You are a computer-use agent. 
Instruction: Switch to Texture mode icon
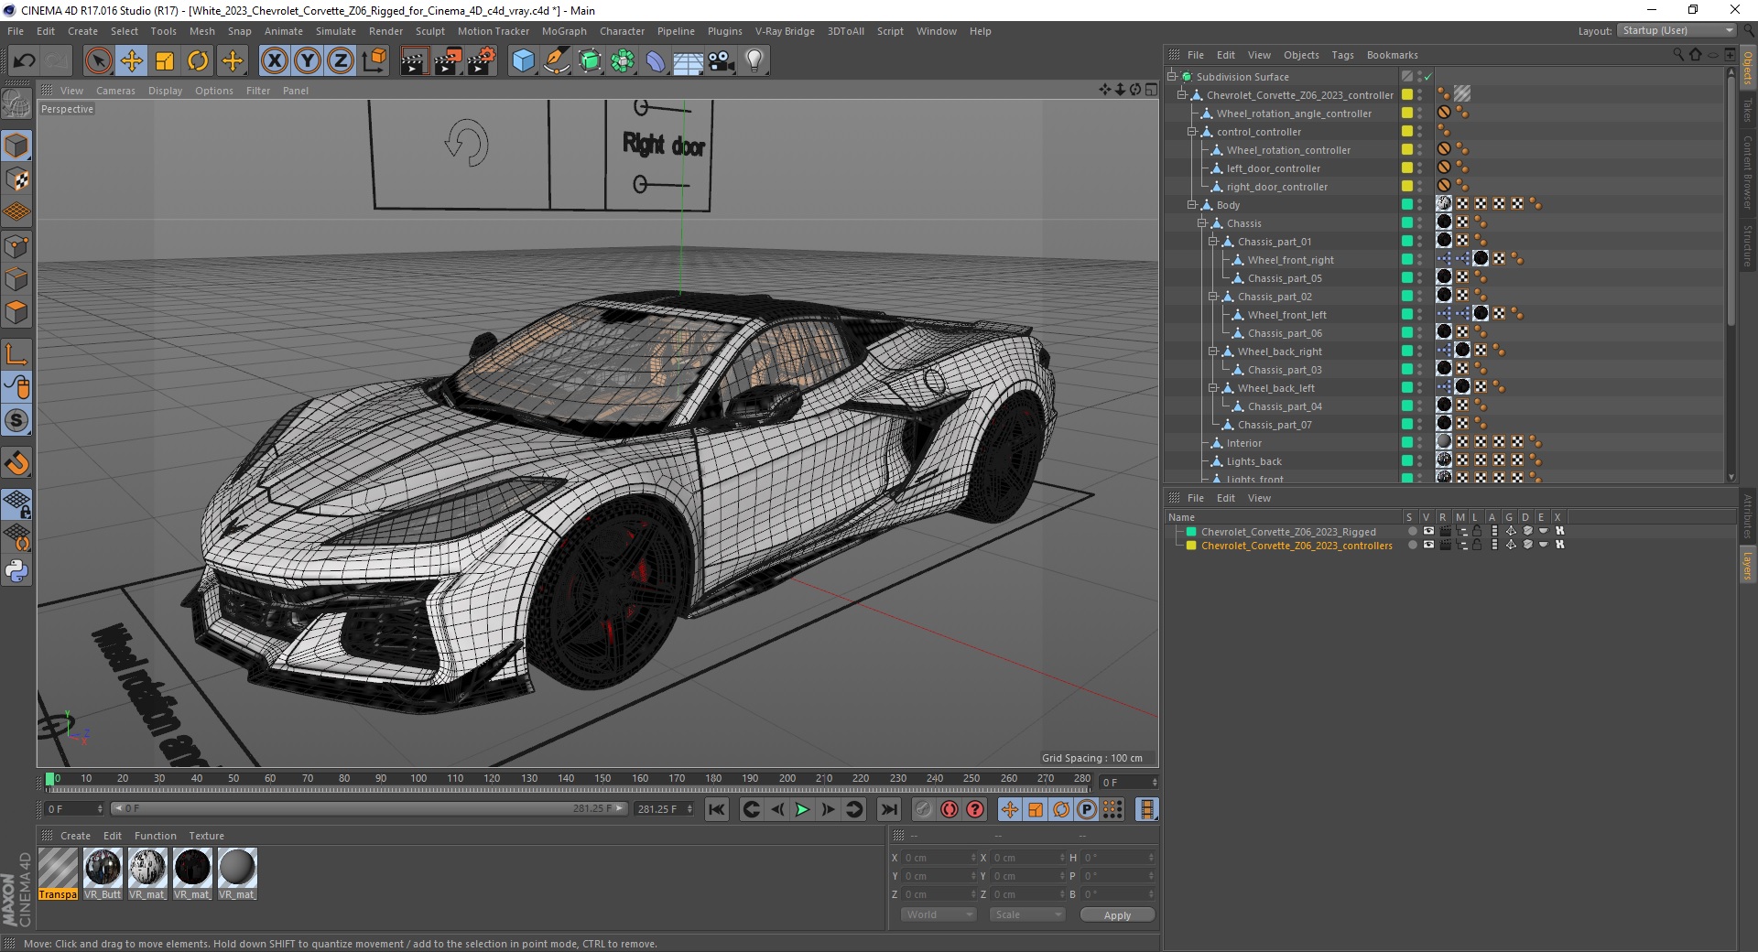(16, 179)
